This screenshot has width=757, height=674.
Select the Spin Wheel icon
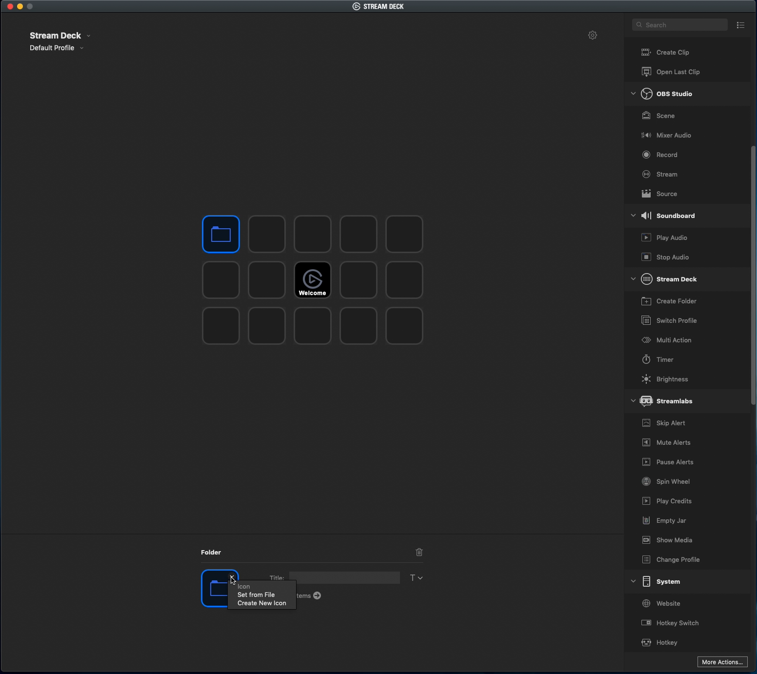646,481
